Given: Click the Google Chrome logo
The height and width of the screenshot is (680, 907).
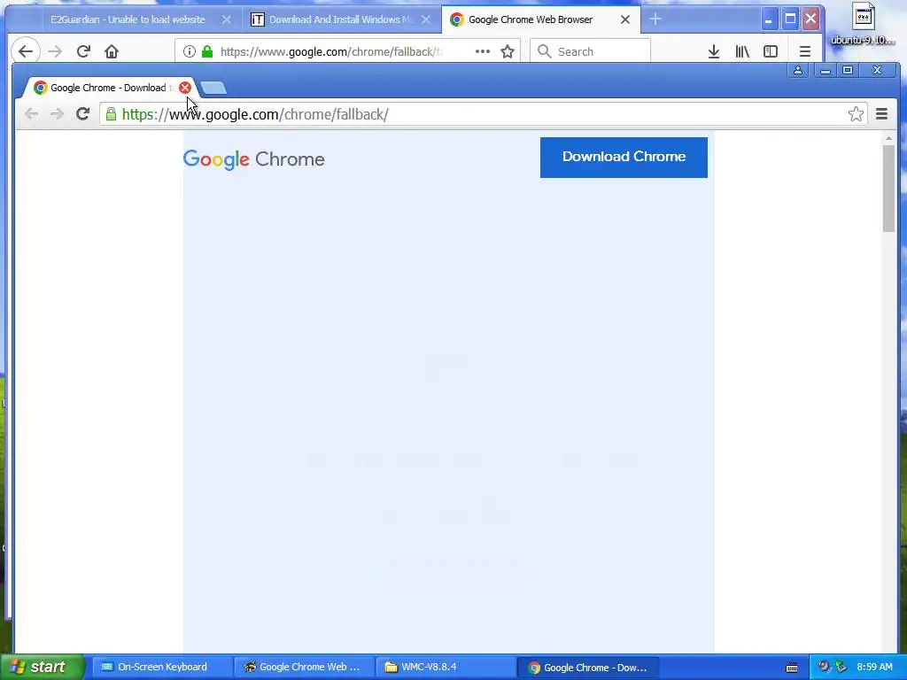Looking at the screenshot, I should (x=254, y=159).
